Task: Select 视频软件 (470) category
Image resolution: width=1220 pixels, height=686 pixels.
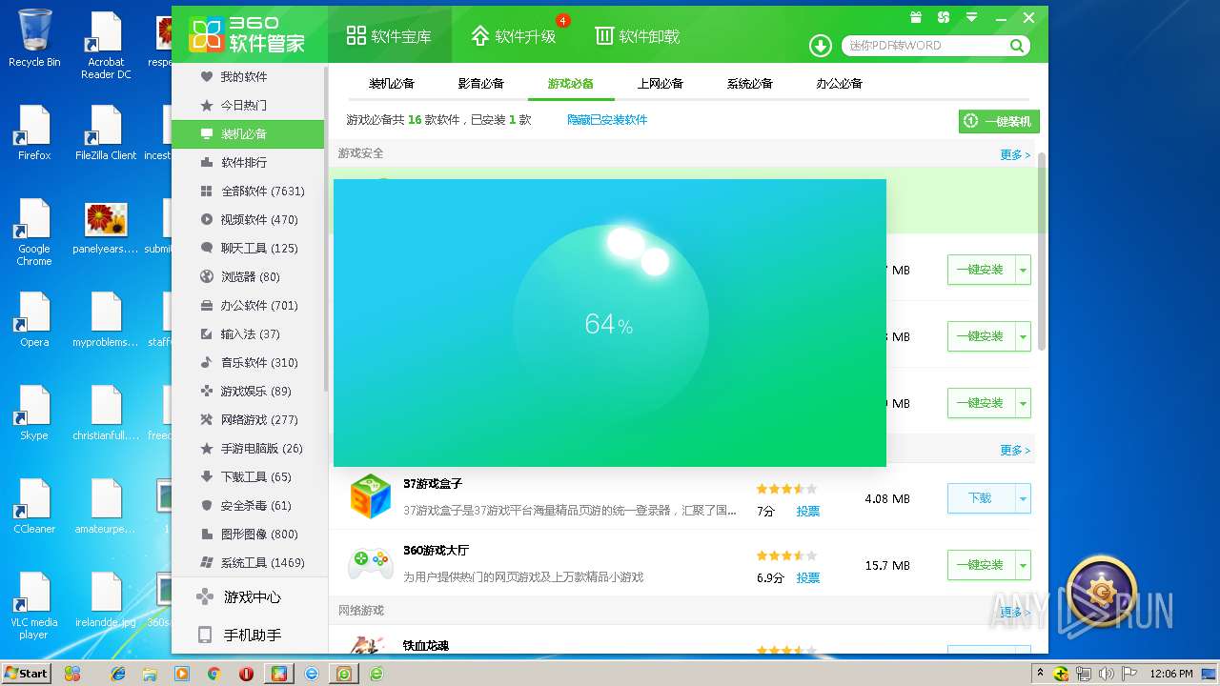Action: [x=248, y=220]
